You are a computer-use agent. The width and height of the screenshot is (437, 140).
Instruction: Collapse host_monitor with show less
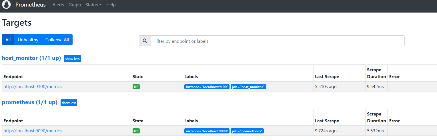click(x=72, y=59)
